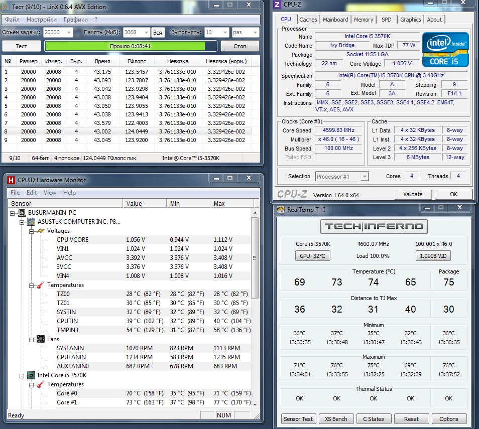This screenshot has height=429, width=479.
Task: Collapse the BUSURMANIN-PC tree node
Action: coord(12,213)
